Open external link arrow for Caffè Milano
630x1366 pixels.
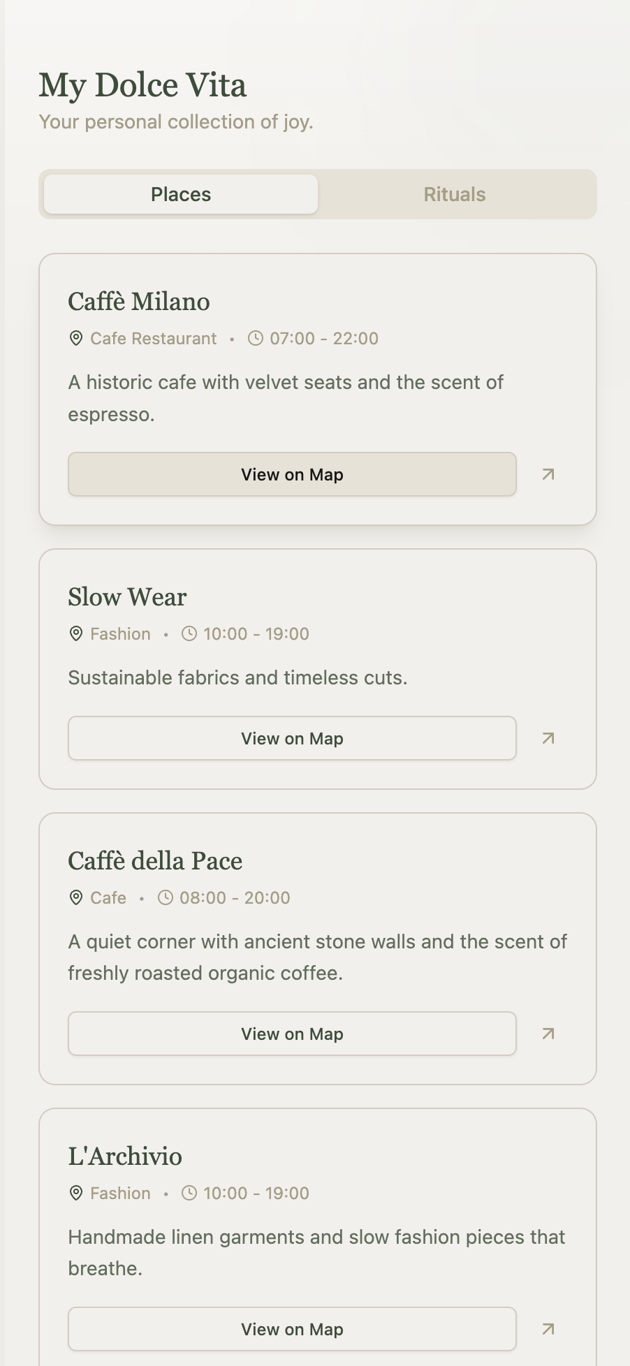(x=548, y=475)
